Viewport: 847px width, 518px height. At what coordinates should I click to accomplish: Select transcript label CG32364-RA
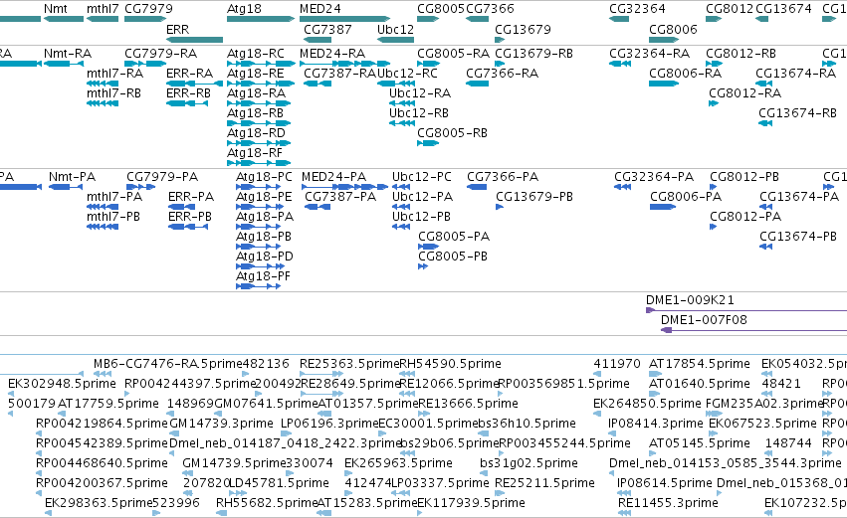point(650,54)
